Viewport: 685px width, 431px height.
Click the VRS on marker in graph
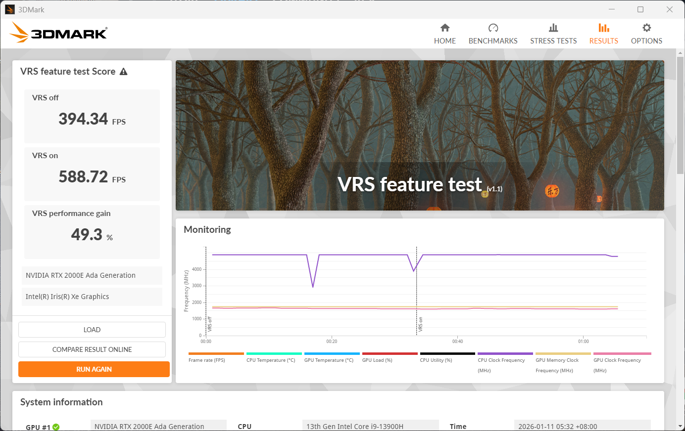coord(420,324)
